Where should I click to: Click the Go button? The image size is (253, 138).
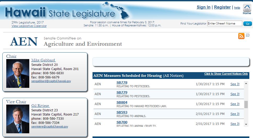click(x=248, y=24)
